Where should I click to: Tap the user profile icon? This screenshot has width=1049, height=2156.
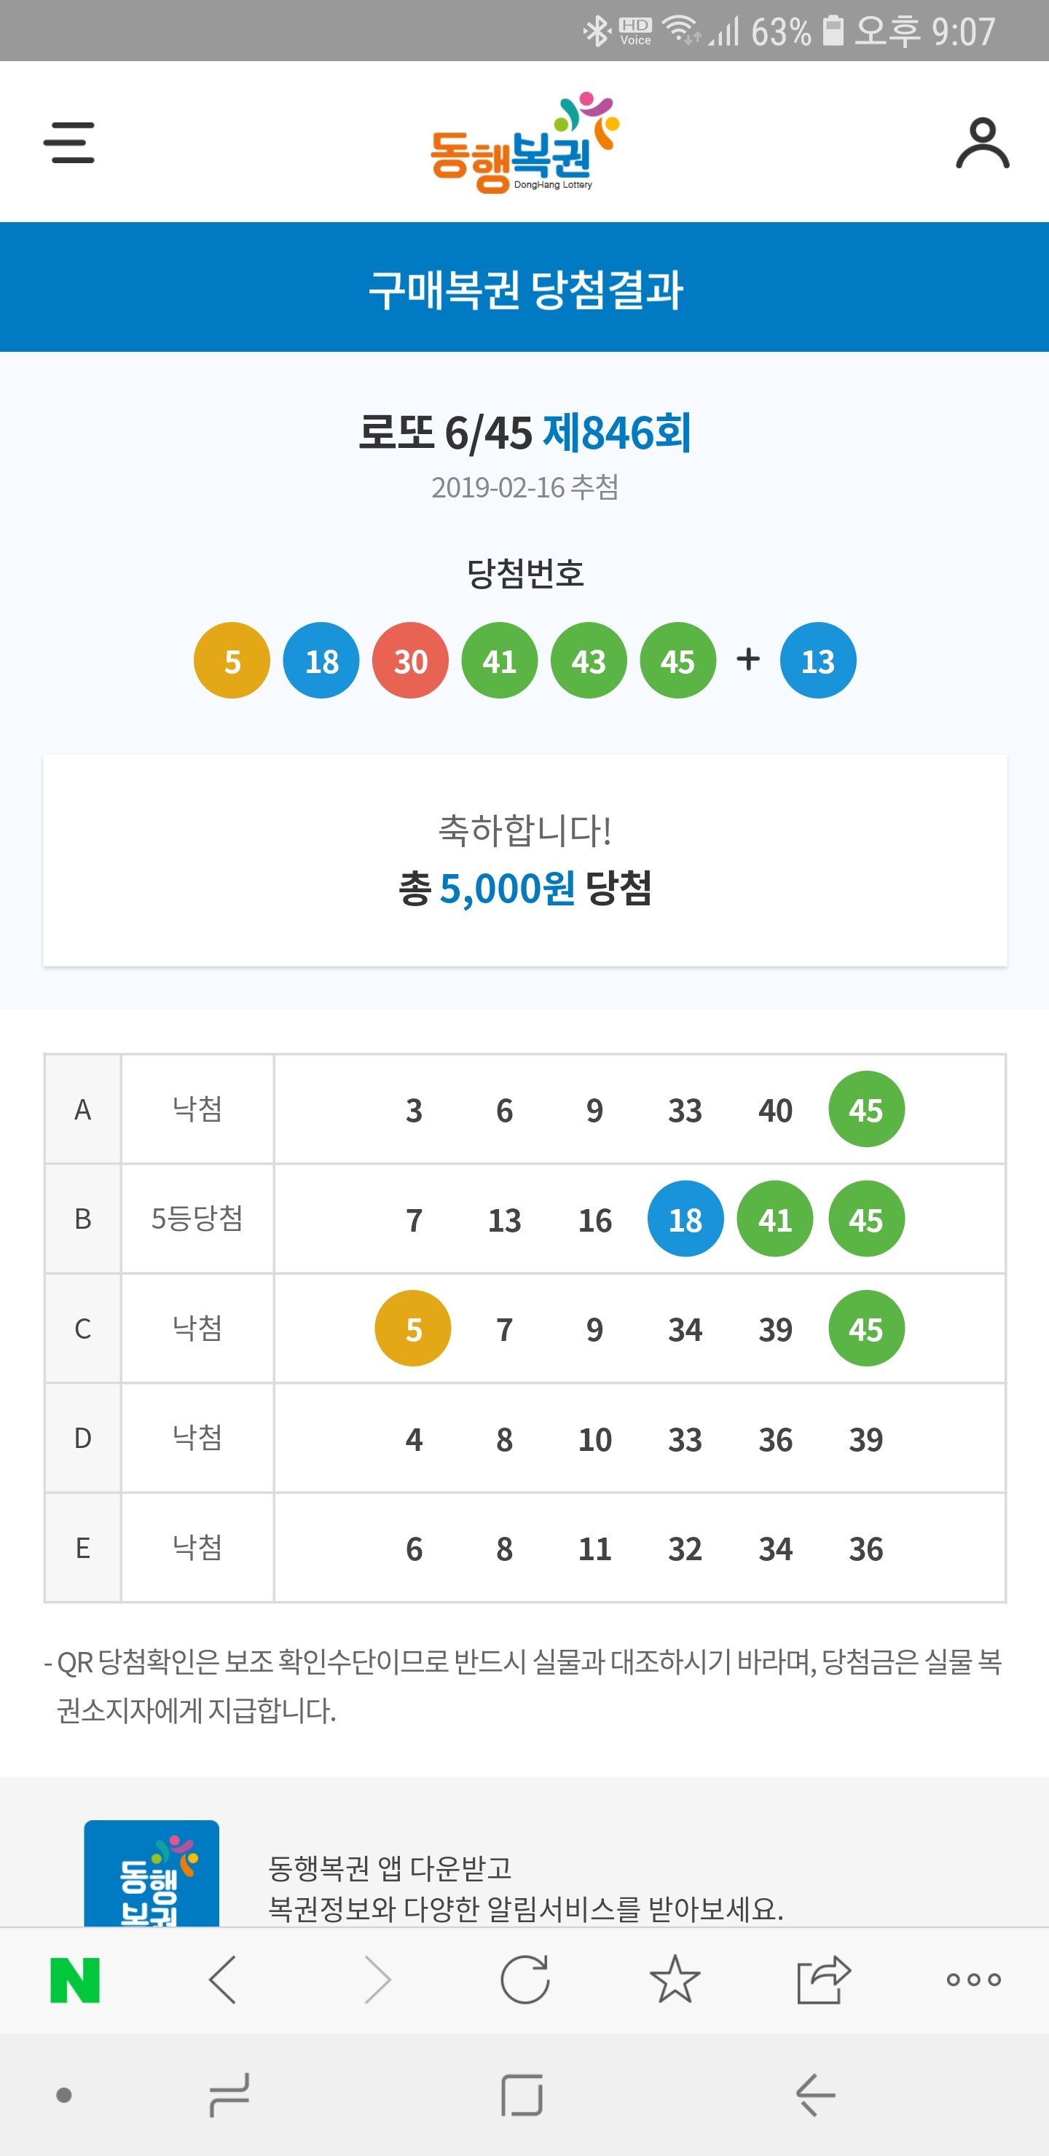[x=982, y=143]
